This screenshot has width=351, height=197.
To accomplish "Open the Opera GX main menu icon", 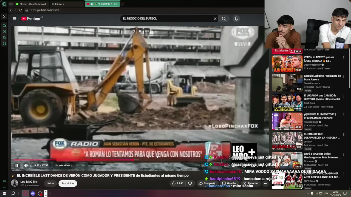I will [4, 4].
